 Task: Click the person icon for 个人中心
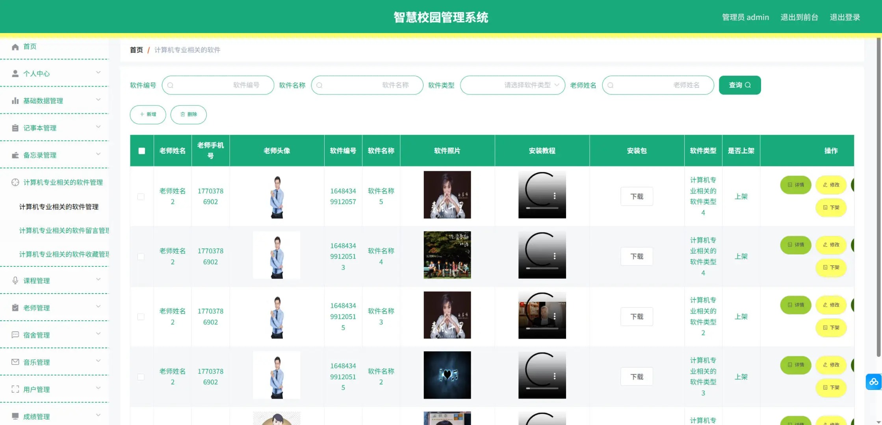click(15, 74)
